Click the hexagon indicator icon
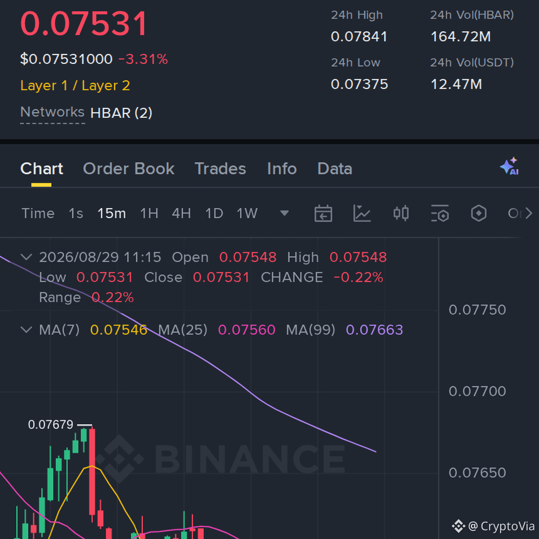 [479, 214]
